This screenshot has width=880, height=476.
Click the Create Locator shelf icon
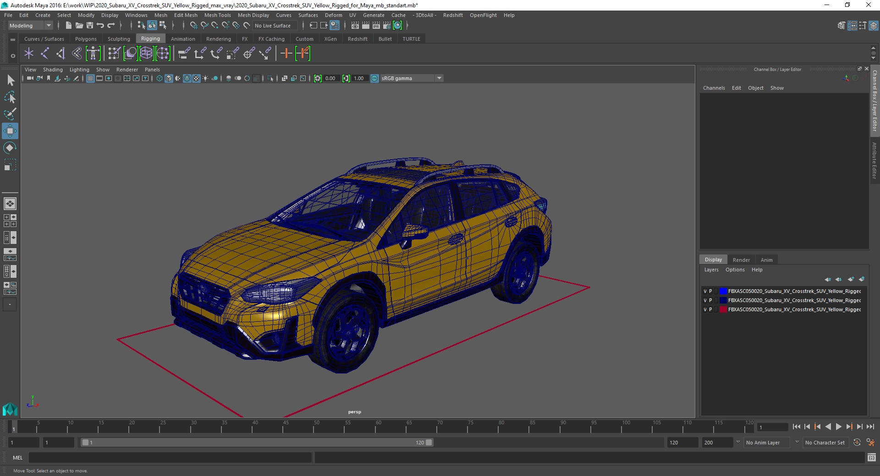click(x=29, y=54)
